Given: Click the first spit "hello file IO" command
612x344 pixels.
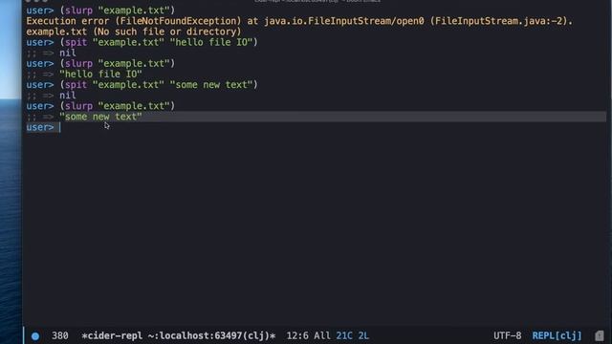Looking at the screenshot, I should 159,42.
